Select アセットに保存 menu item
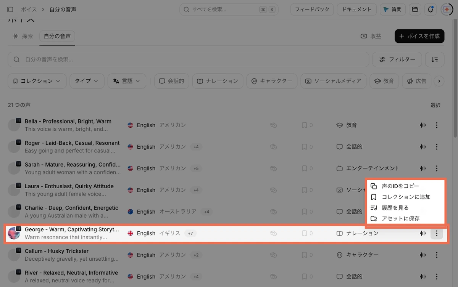 coord(405,219)
